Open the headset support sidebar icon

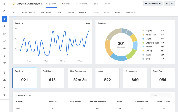[5, 34]
